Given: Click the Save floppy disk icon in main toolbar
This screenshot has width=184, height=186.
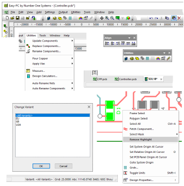Looking at the screenshot, I should (17, 18).
